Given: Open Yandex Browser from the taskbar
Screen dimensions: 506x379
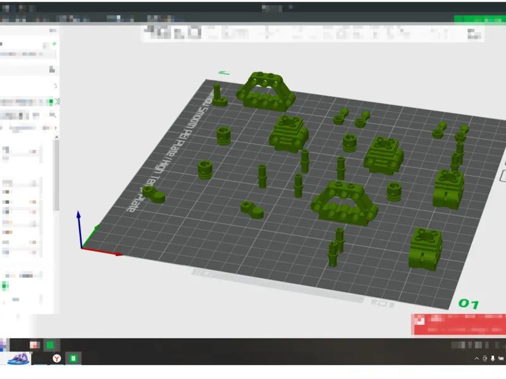Looking at the screenshot, I should 57,358.
